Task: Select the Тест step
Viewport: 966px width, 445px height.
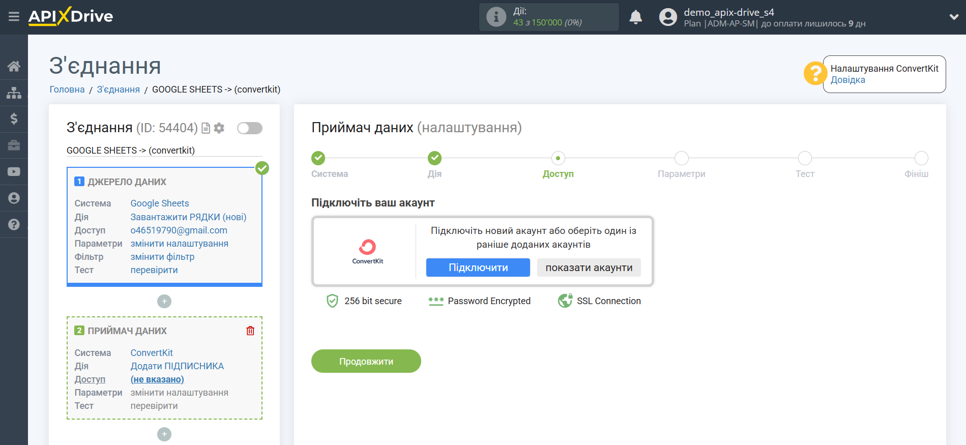Action: click(805, 158)
